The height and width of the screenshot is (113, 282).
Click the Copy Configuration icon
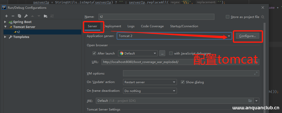[x=19, y=16]
